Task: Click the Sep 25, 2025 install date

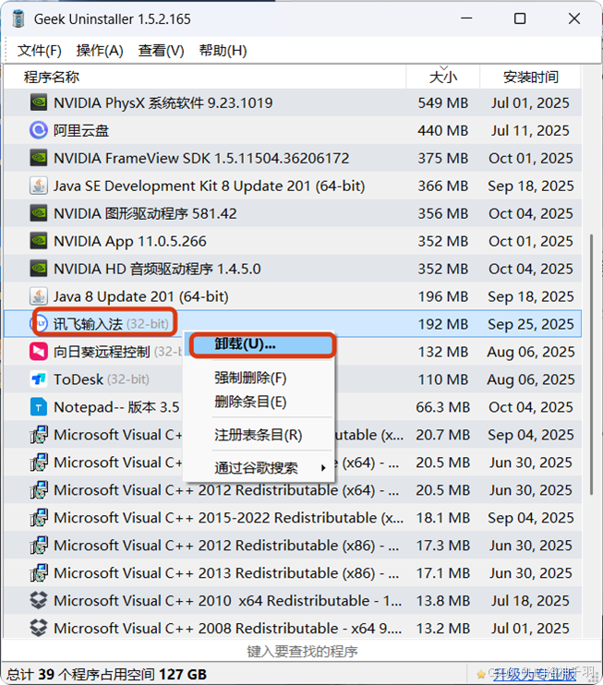Action: coord(530,324)
